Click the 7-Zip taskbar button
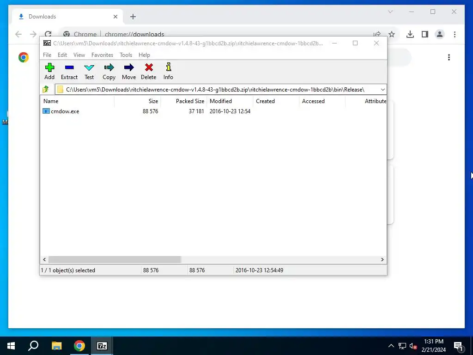 pos(102,346)
